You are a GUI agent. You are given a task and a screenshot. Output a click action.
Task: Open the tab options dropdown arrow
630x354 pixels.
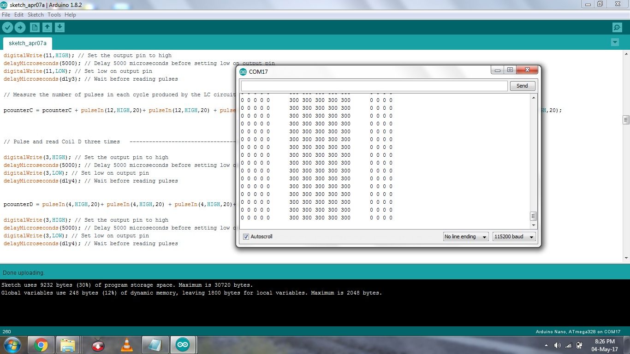[x=614, y=42]
